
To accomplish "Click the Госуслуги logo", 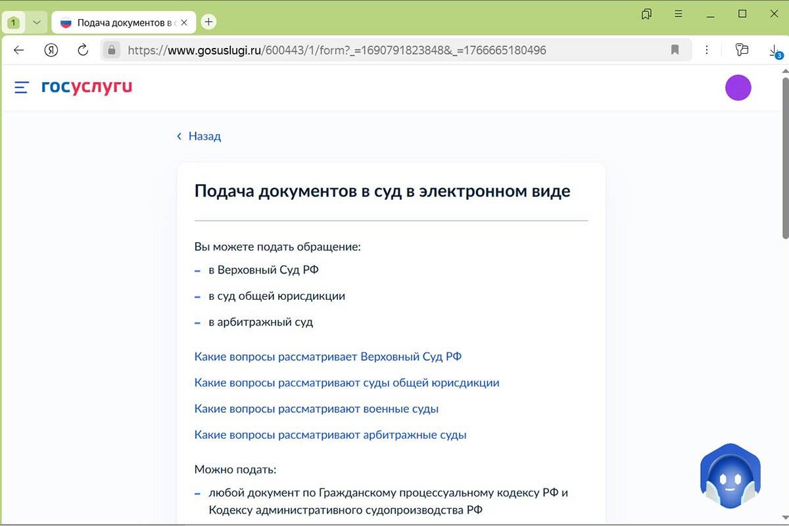I will point(87,86).
